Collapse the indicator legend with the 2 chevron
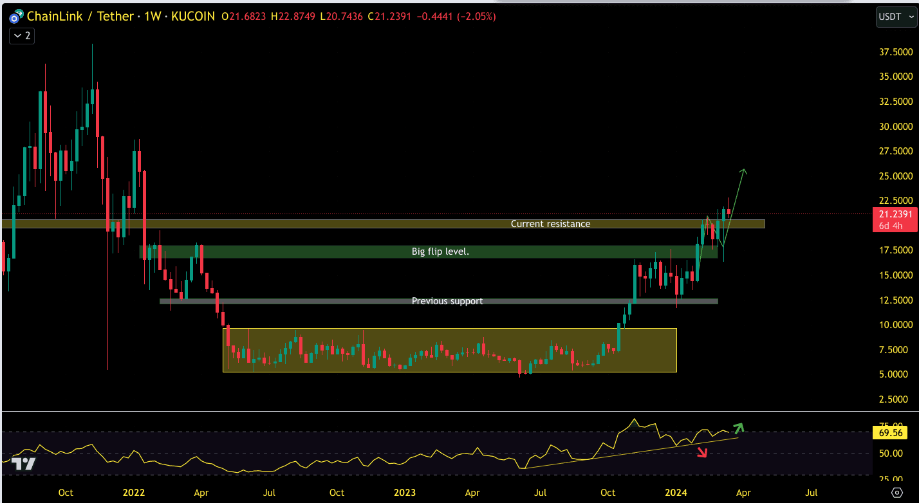The width and height of the screenshot is (919, 503). click(x=21, y=36)
